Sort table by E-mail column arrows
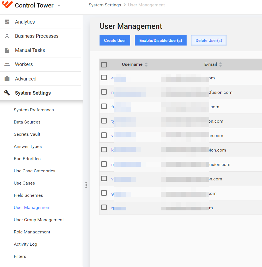 (x=220, y=64)
